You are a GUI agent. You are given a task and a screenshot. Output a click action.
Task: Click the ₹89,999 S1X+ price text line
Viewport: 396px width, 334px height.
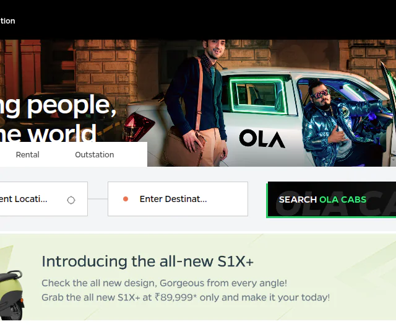click(x=186, y=297)
